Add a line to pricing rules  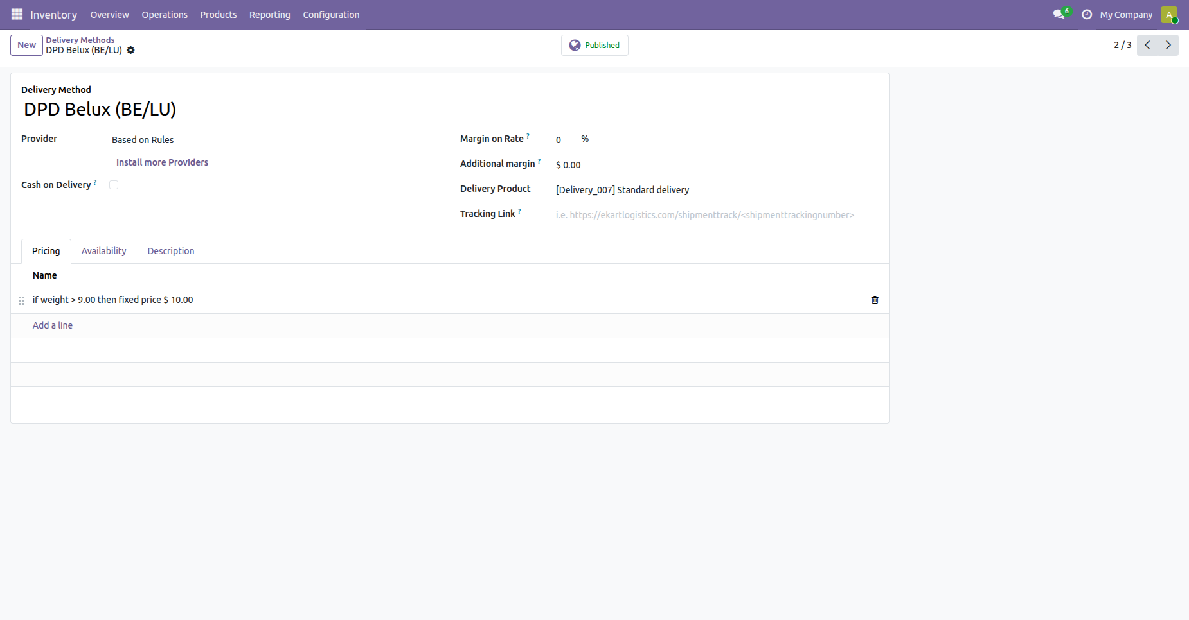[x=53, y=325]
